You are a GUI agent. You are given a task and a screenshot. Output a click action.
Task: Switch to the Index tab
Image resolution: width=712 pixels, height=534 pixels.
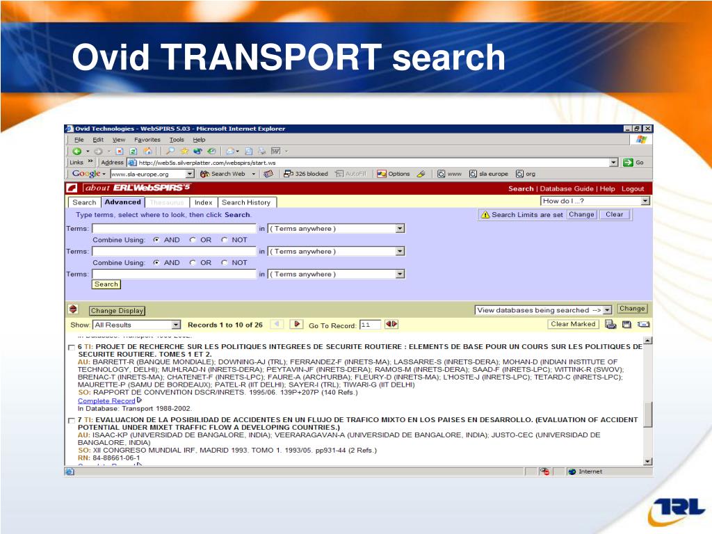pos(204,202)
